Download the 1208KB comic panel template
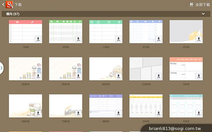This screenshot has height=132, width=212. pyautogui.click(x=158, y=76)
